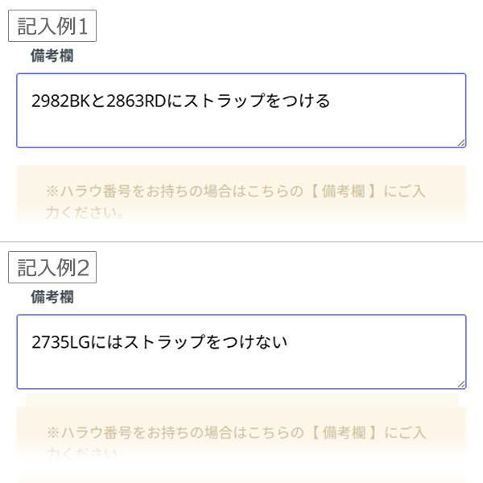
Task: Click the ※ mark in first notice
Action: click(52, 192)
